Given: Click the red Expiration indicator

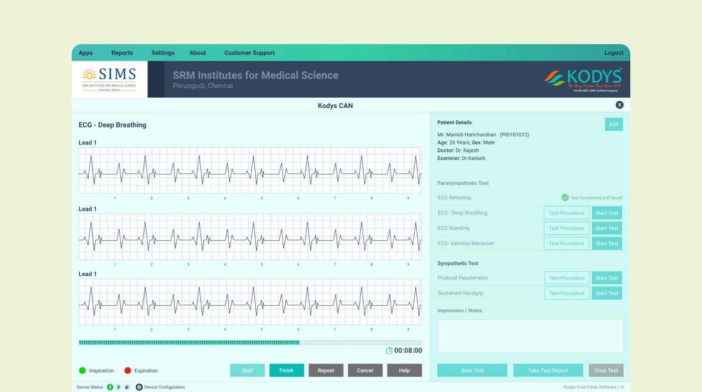Looking at the screenshot, I should pyautogui.click(x=127, y=370).
